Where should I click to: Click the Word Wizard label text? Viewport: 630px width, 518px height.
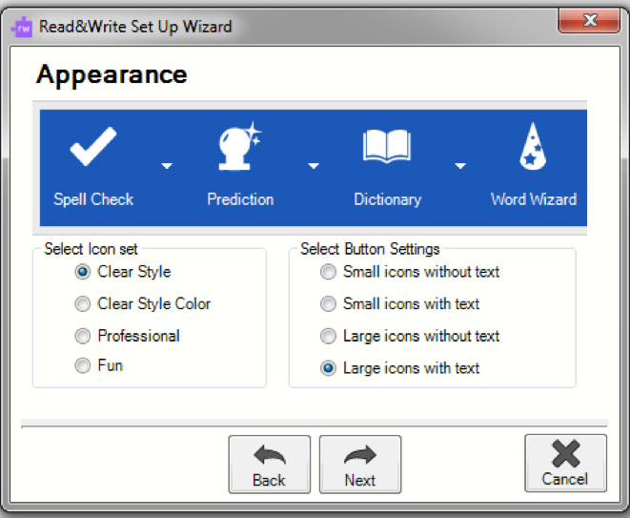(x=534, y=199)
